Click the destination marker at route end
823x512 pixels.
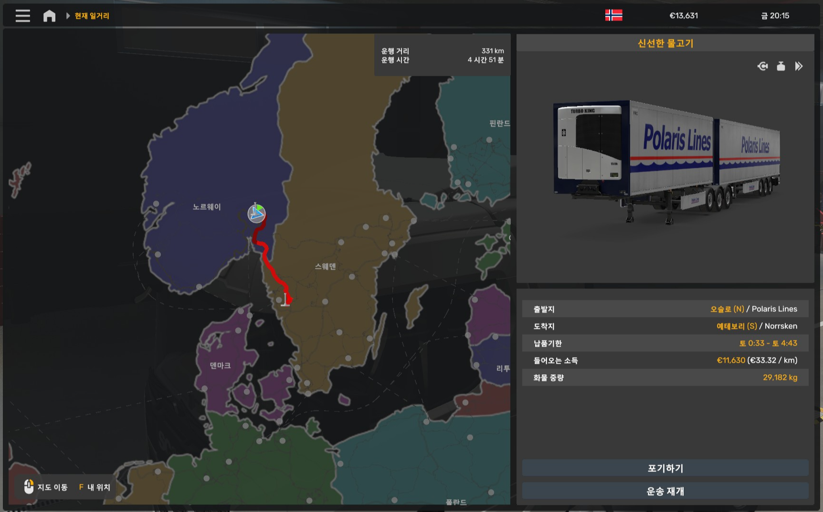click(x=285, y=299)
